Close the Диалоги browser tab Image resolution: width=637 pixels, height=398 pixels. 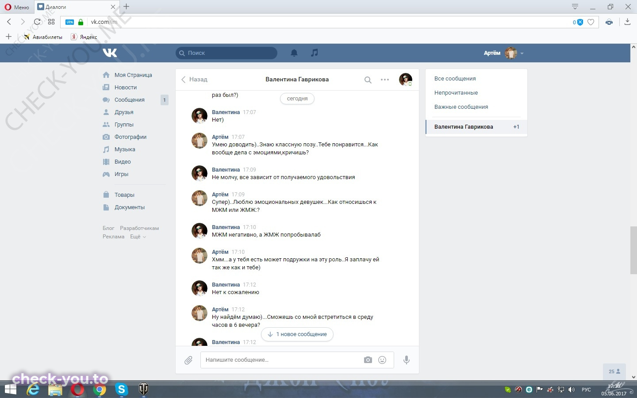pyautogui.click(x=113, y=7)
